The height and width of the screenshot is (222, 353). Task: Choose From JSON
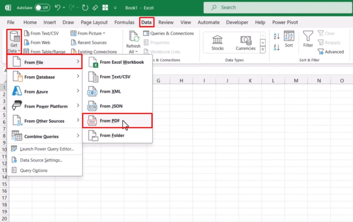pos(117,106)
